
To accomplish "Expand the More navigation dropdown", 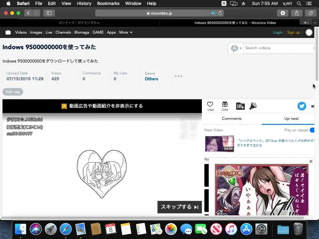I will tap(126, 32).
